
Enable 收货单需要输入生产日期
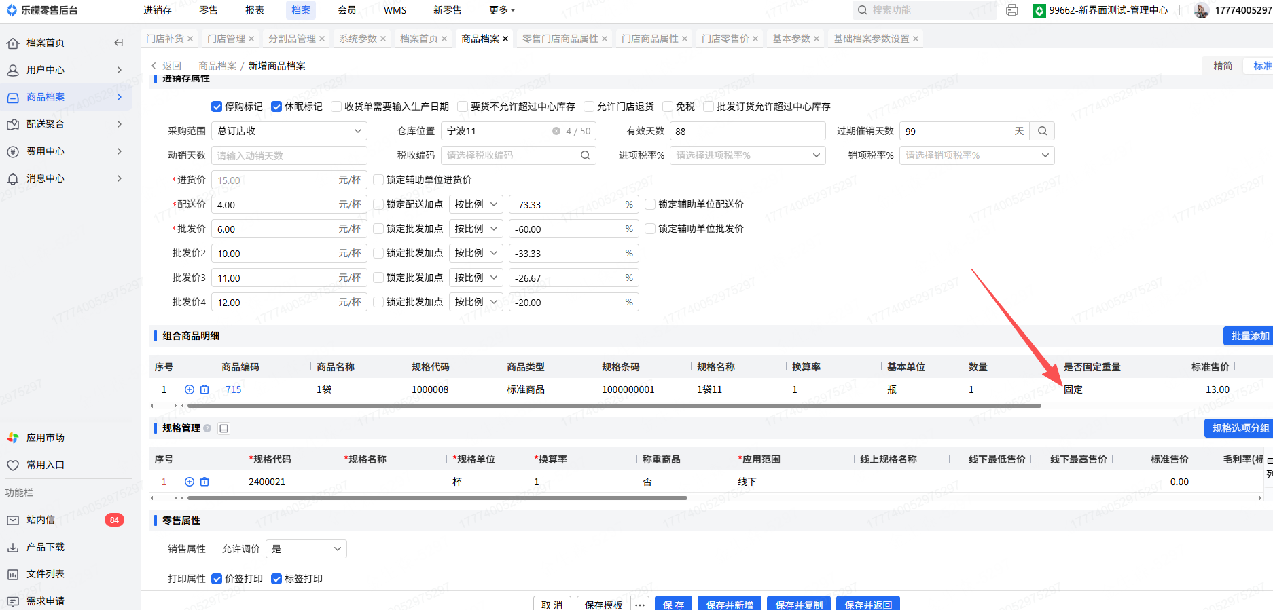tap(336, 107)
